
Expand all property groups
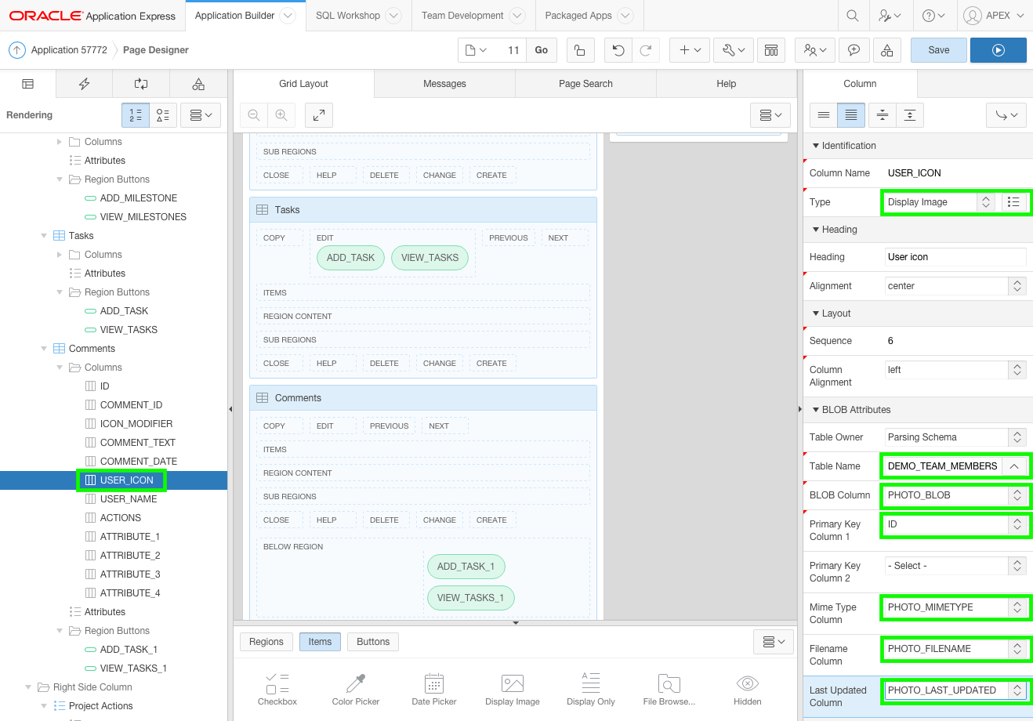[910, 115]
